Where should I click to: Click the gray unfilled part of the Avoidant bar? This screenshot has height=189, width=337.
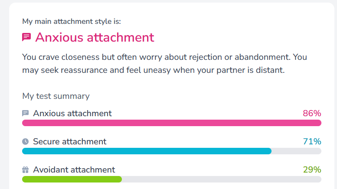pos(221,179)
